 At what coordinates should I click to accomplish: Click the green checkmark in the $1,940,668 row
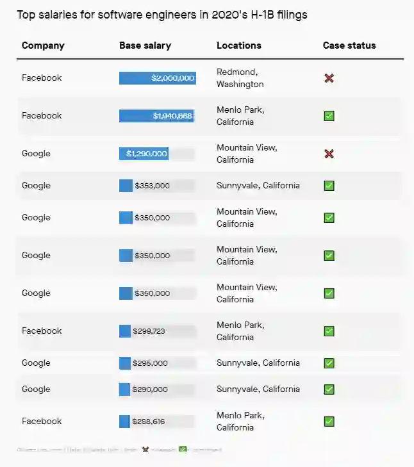point(329,116)
